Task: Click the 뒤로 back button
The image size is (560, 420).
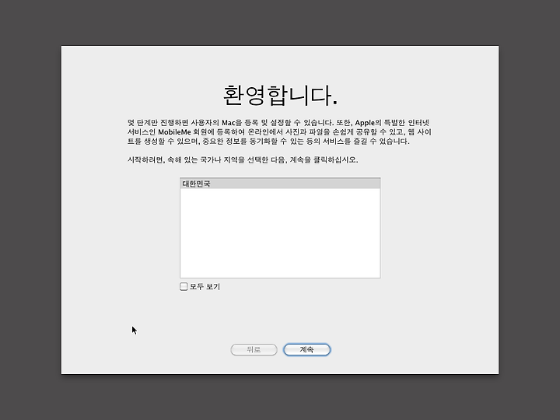Action: point(254,350)
